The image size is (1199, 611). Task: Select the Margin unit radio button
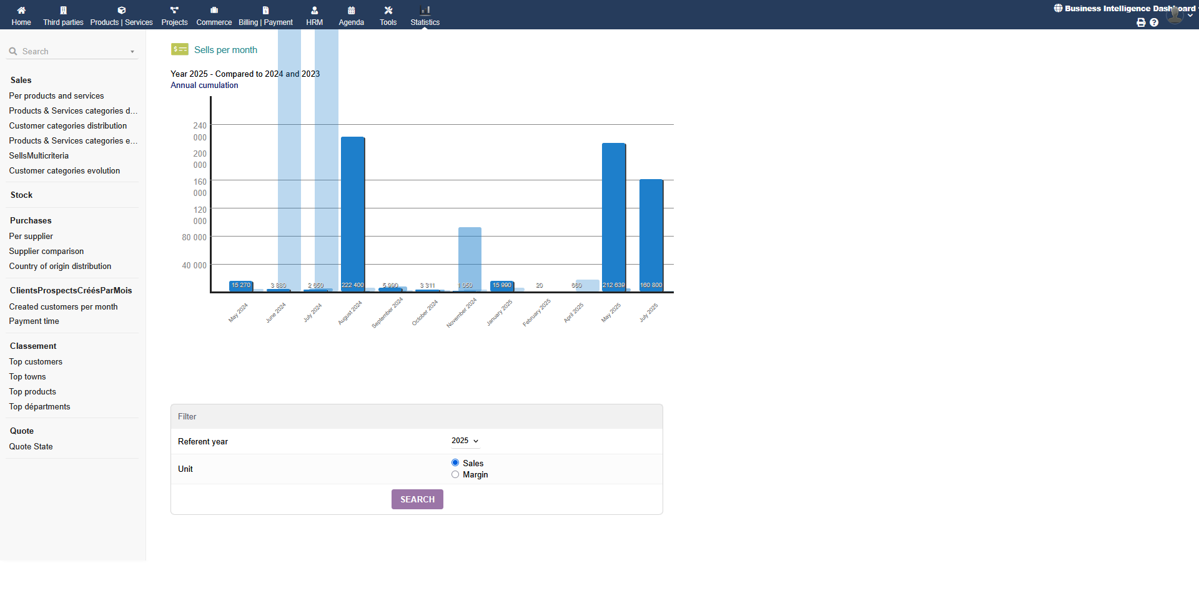455,474
